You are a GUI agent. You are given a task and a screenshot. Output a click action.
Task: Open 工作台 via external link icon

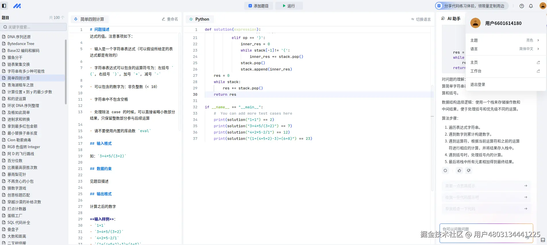[x=538, y=71]
